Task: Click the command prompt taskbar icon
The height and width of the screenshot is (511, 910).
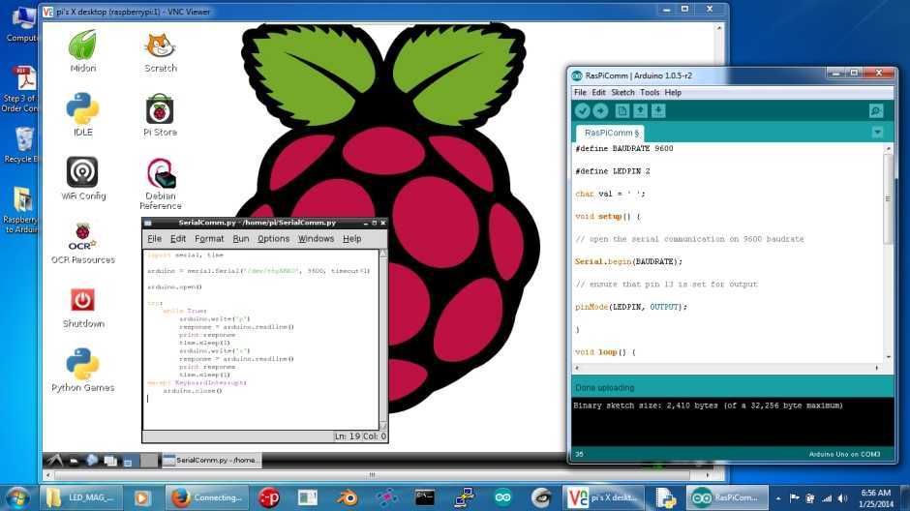Action: pos(425,497)
